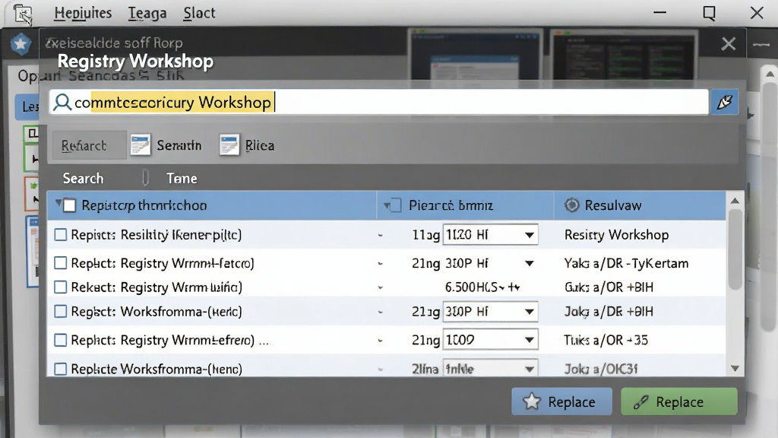
Task: Click the blue star icon beside the dialog title
Action: click(x=21, y=44)
